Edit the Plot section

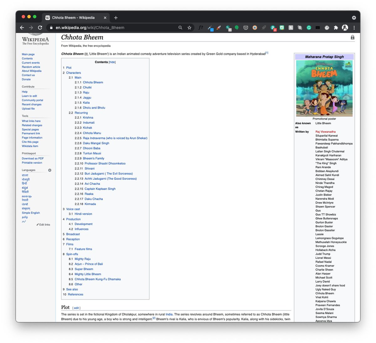(76, 308)
